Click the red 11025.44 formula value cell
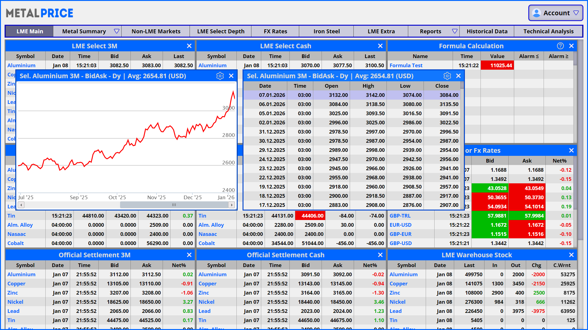The width and height of the screenshot is (588, 330). (x=497, y=65)
